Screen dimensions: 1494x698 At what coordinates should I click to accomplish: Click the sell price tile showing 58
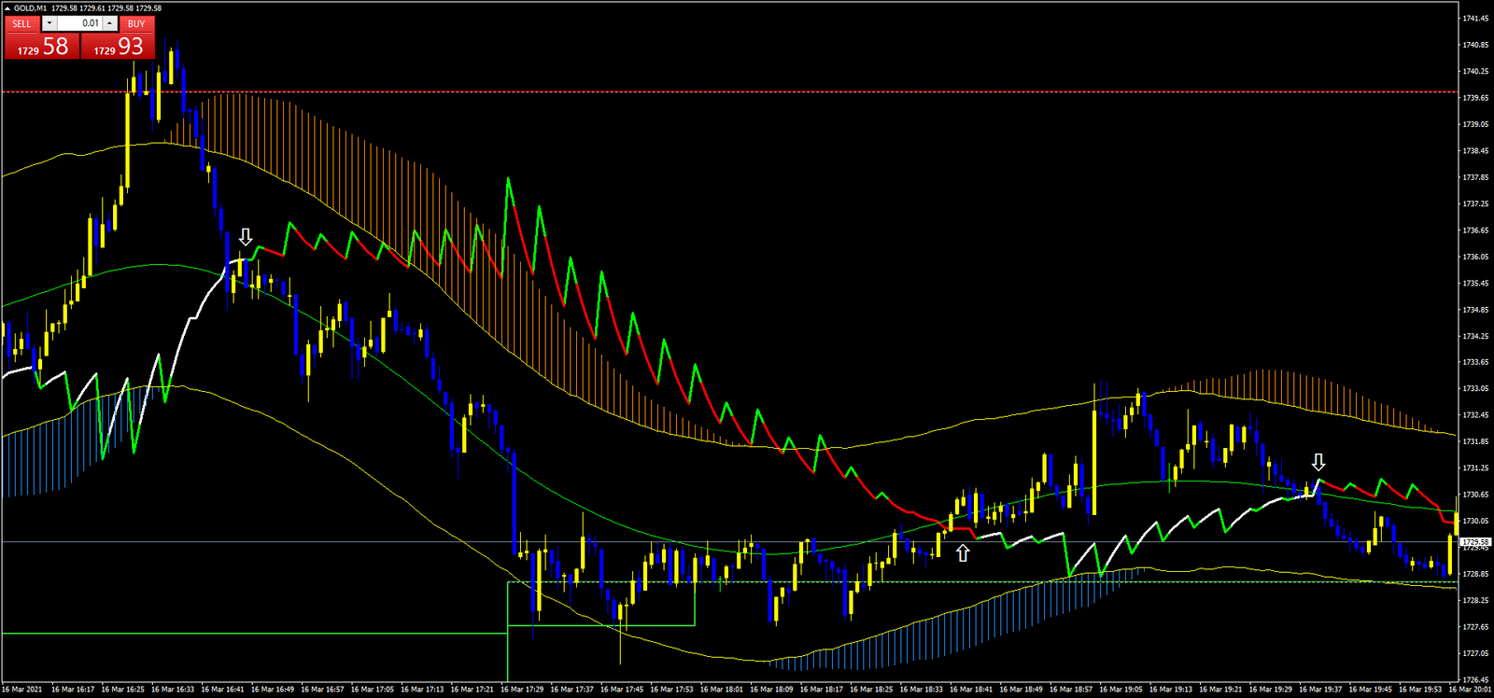point(42,47)
